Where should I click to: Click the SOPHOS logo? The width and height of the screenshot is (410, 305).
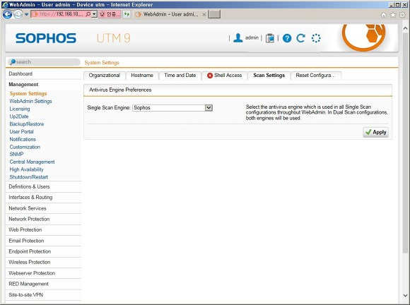coord(46,38)
